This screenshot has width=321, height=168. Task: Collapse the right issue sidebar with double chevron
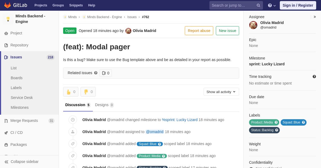(315, 17)
